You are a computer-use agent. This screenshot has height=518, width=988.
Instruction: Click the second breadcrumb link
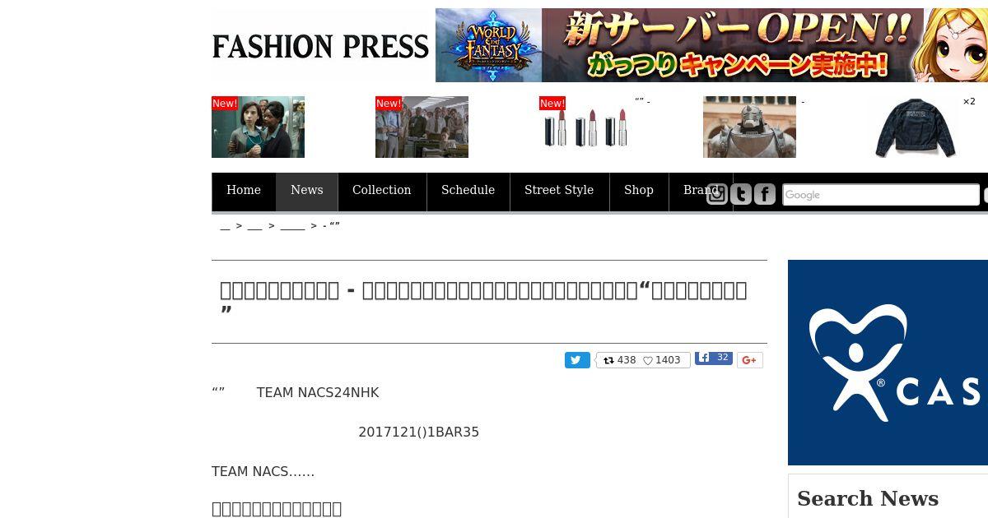[254, 226]
